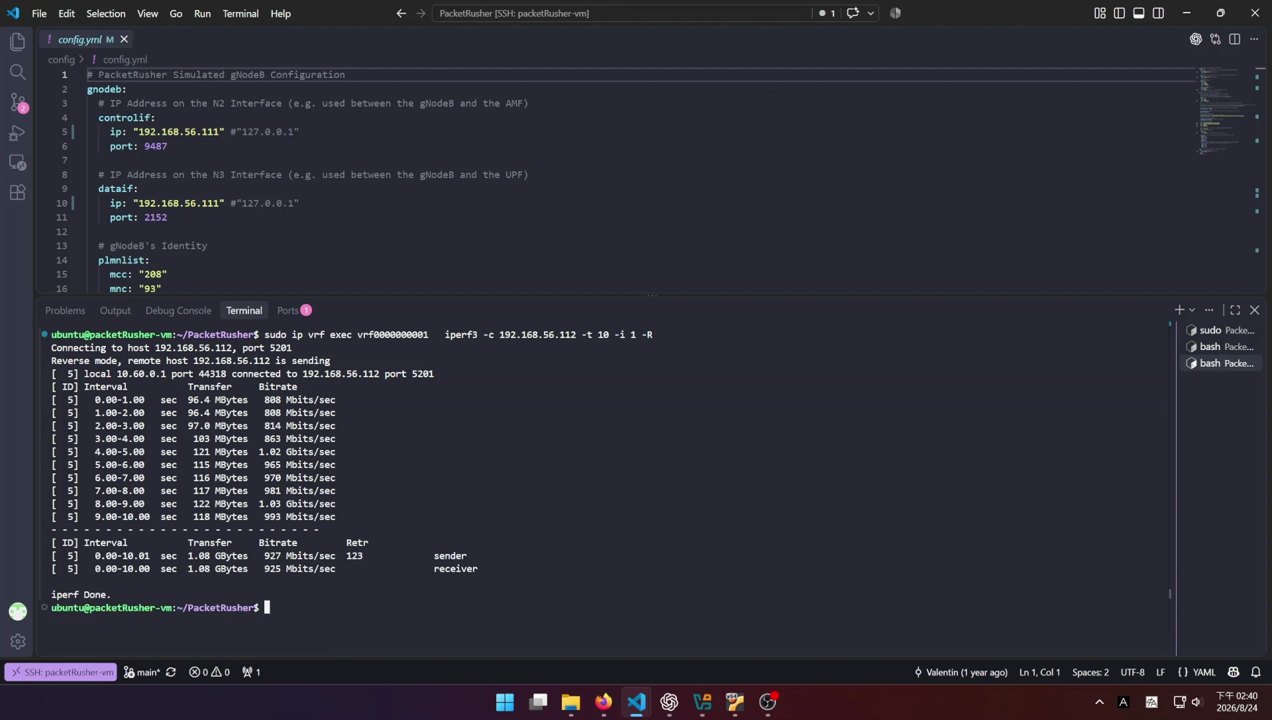Select the sudo terminal instance

[1220, 330]
